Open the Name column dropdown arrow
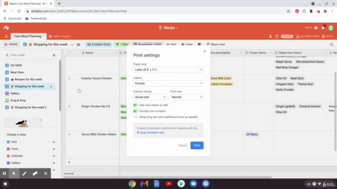 [116, 52]
